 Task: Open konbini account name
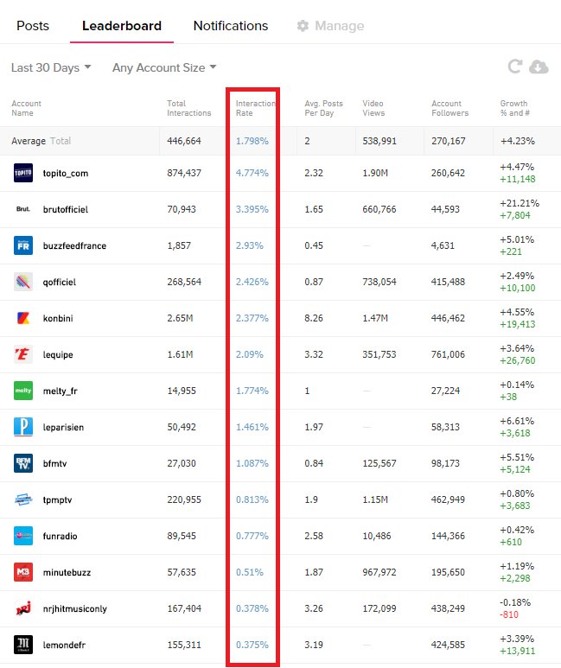58,318
